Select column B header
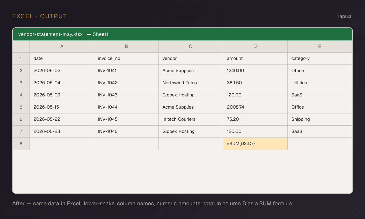Viewport: 365px width, 219px height. pyautogui.click(x=127, y=47)
